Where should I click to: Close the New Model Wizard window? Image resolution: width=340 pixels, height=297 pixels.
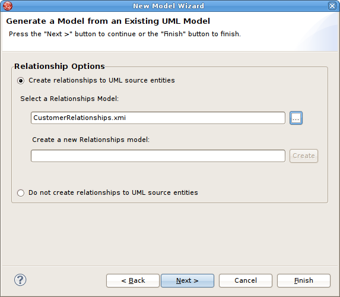point(332,6)
